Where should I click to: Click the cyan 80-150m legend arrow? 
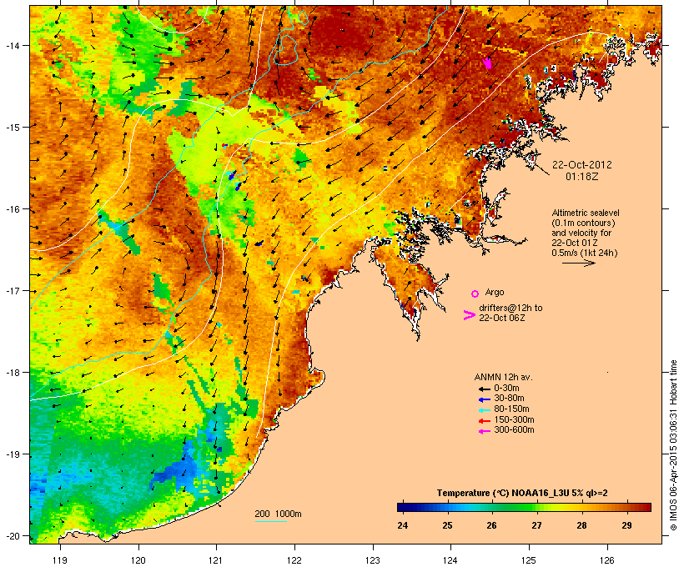(x=484, y=410)
